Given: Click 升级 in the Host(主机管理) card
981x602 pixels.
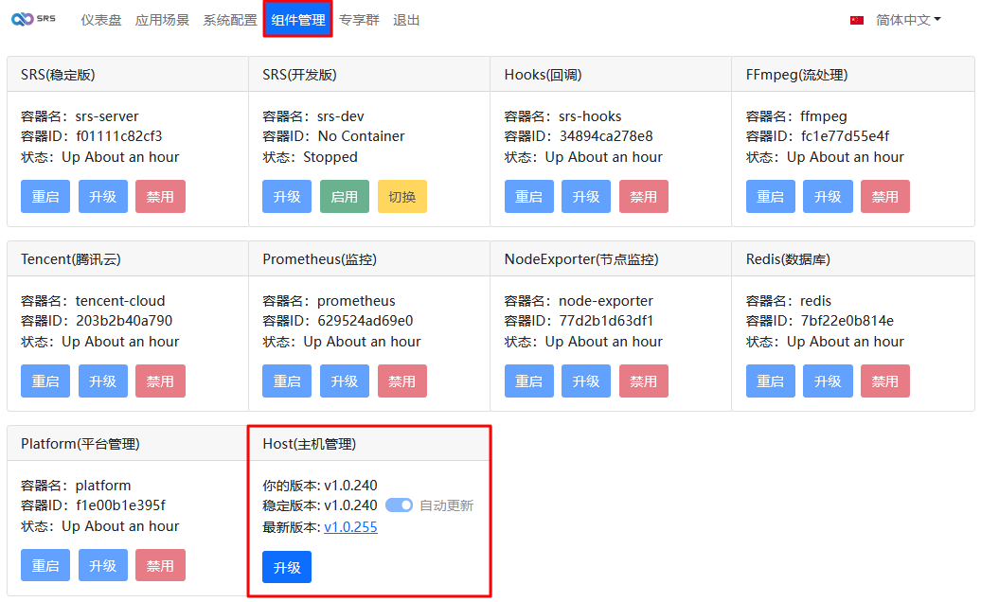Looking at the screenshot, I should pyautogui.click(x=287, y=567).
